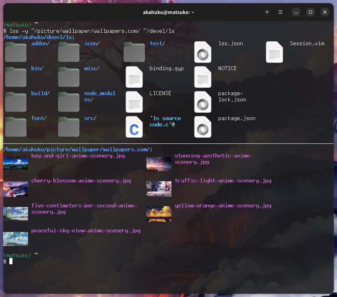The width and height of the screenshot is (337, 297).
Task: Click the 'bin/' directory name
Action: coord(37,68)
